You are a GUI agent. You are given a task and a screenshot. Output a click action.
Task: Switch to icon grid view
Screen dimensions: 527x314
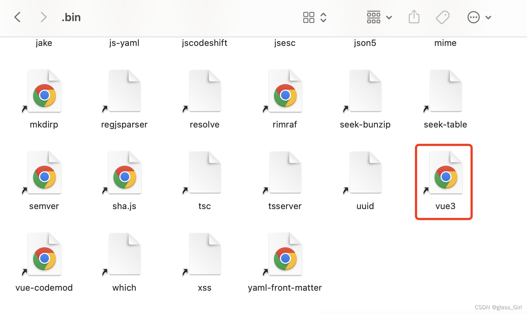[309, 17]
